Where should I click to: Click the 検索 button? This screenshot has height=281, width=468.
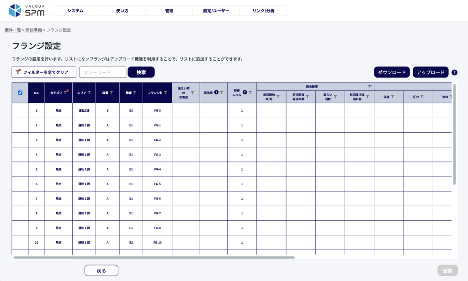click(x=141, y=72)
